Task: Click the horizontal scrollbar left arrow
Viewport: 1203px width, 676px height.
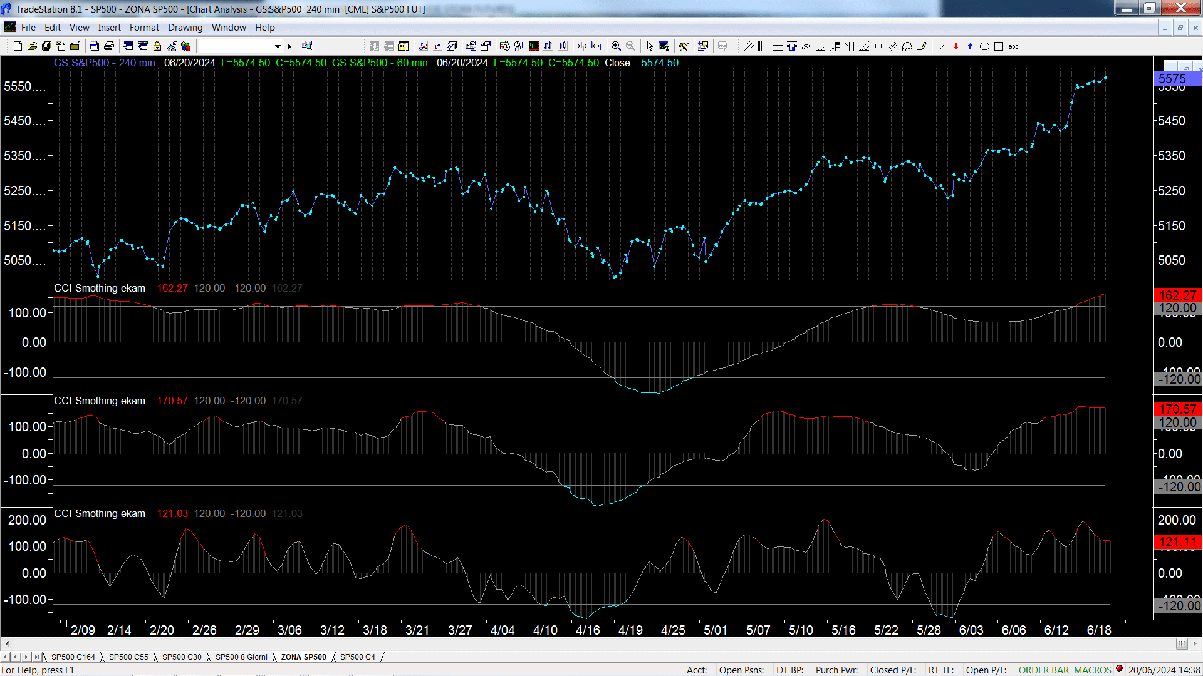Action: pos(7,643)
